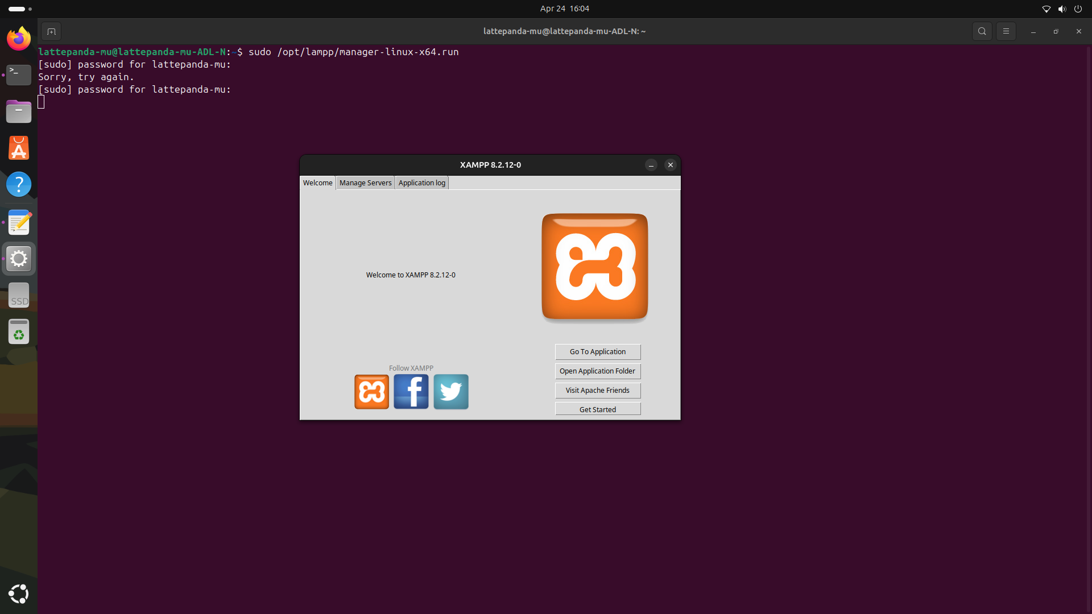This screenshot has width=1092, height=614.
Task: Open the Text Editor dock icon
Action: click(19, 223)
